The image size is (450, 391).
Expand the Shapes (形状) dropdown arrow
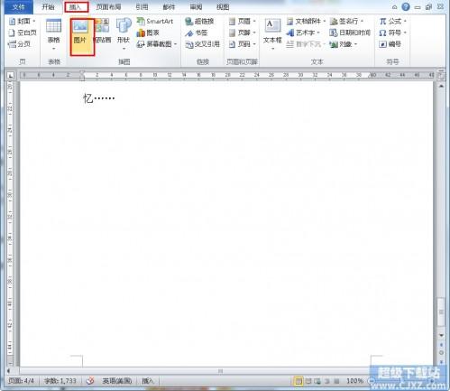(124, 49)
